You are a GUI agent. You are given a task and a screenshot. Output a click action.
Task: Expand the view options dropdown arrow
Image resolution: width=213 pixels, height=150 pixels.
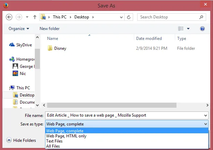(188, 29)
